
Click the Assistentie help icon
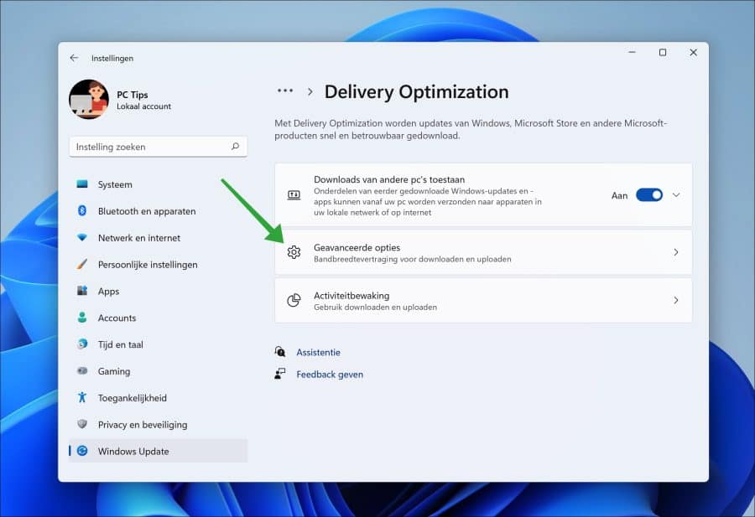(x=279, y=352)
